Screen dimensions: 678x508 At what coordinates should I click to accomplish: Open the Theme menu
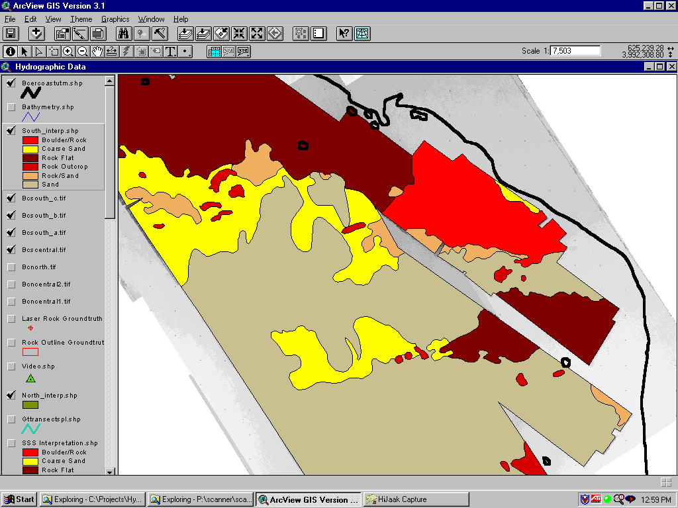(x=81, y=19)
